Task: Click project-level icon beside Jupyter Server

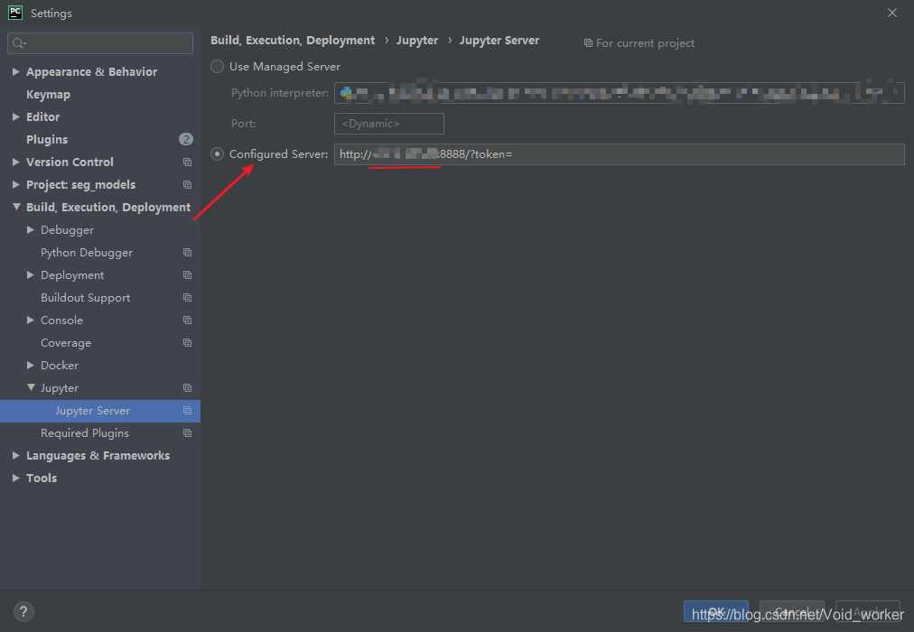Action: [x=187, y=411]
